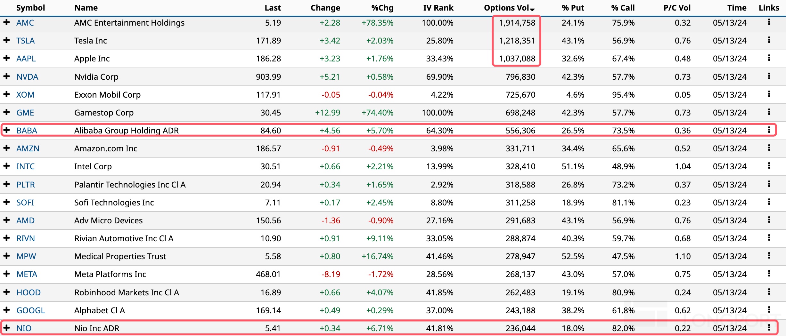Open the AMZN ticker symbol link
Viewport: 786px width, 336px height.
pos(28,148)
